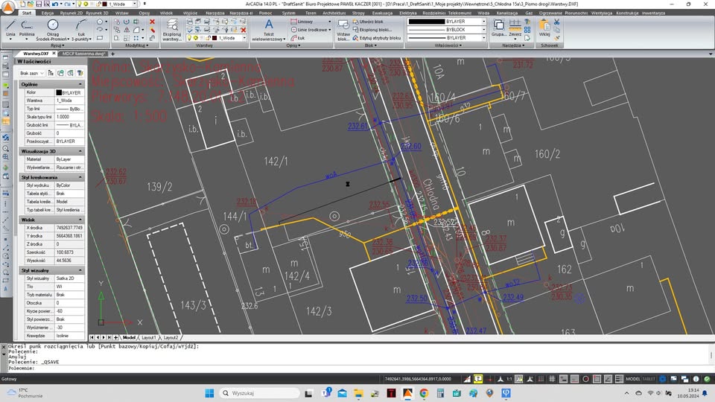Click the Windows Start button
Image resolution: width=715 pixels, height=402 pixels.
[209, 393]
